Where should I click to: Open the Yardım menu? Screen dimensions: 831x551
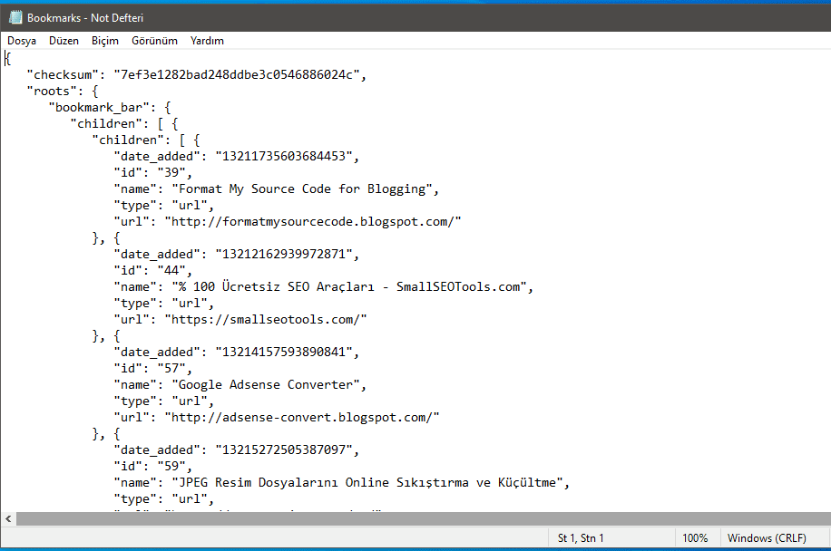[207, 41]
